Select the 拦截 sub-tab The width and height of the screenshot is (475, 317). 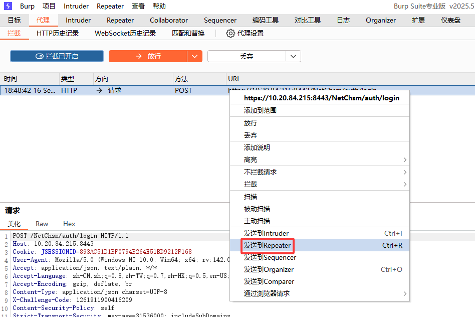pyautogui.click(x=14, y=34)
